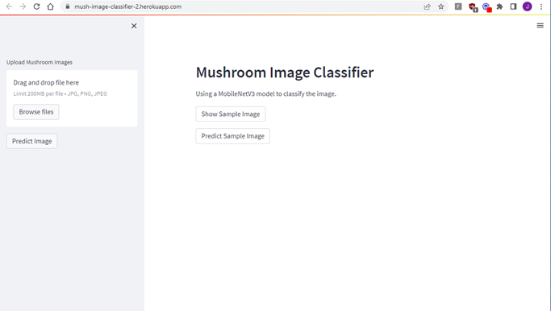The width and height of the screenshot is (551, 311).
Task: View site info via the lock icon
Action: point(68,6)
